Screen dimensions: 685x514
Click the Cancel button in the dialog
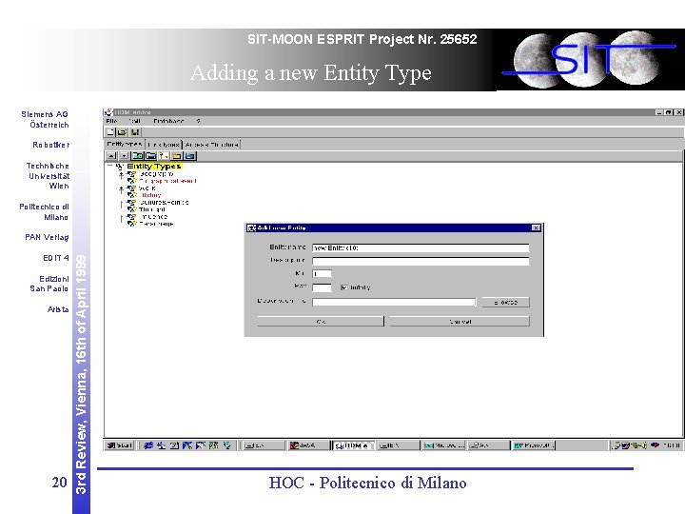pos(460,322)
